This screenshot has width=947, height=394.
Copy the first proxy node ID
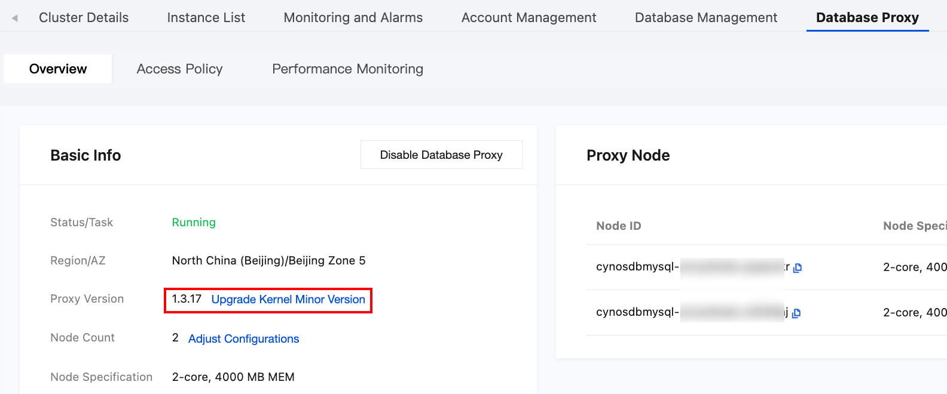click(798, 268)
